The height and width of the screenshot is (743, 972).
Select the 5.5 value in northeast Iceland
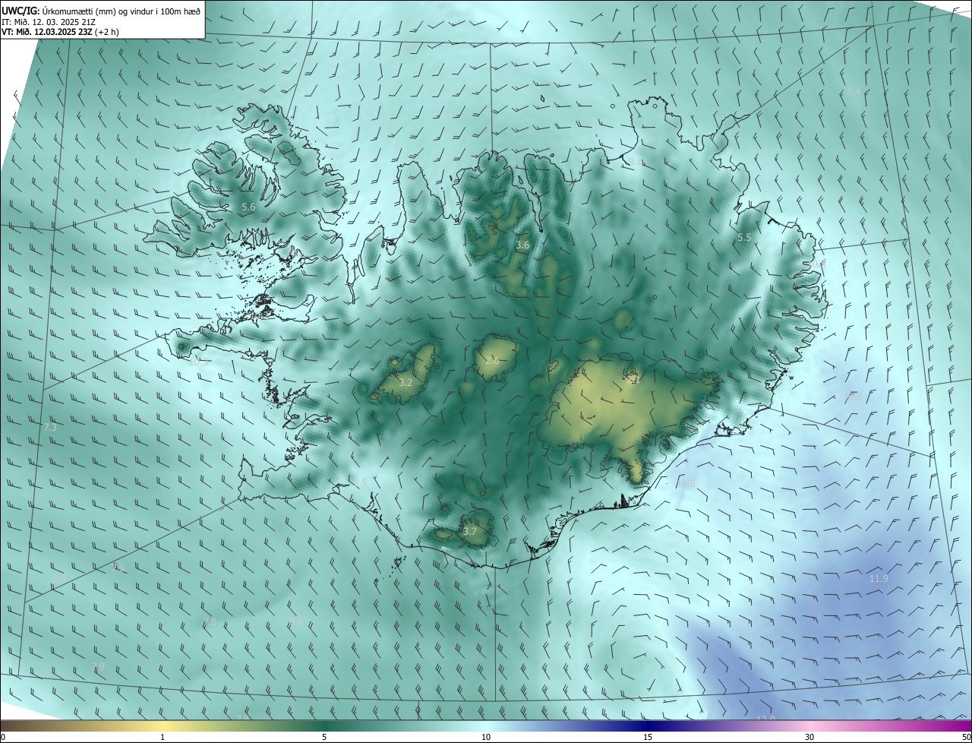coord(744,237)
